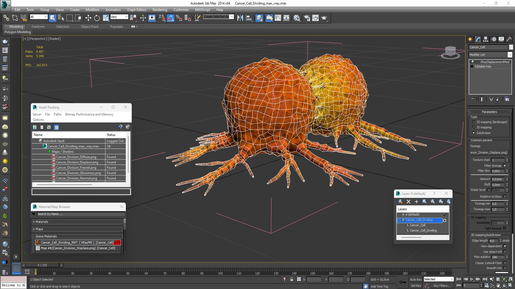Open the Selected key filter dropdown
Screen dimensions: 515x289
[438, 279]
